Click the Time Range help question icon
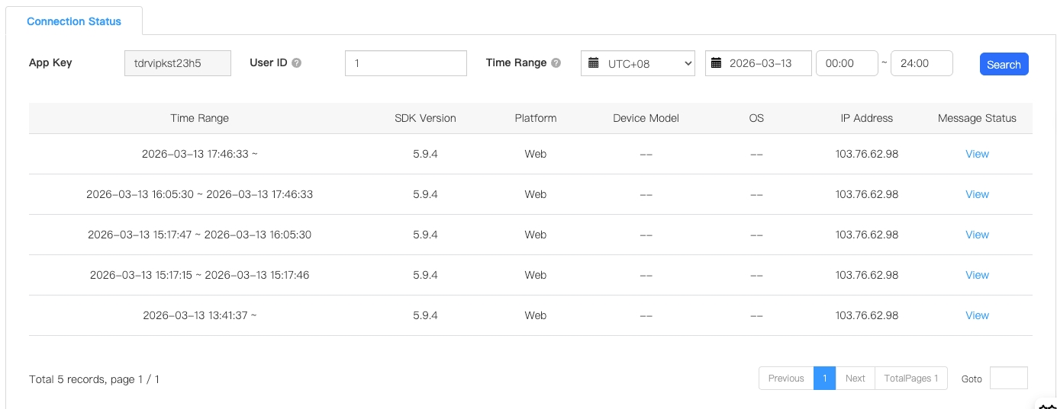This screenshot has width=1057, height=409. [556, 63]
